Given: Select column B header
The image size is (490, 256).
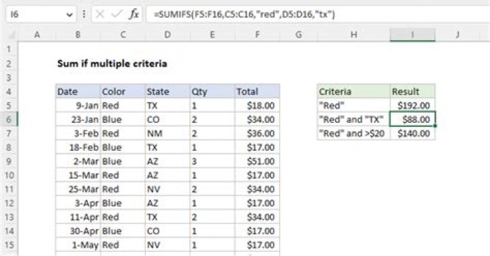Looking at the screenshot, I should coord(78,35).
